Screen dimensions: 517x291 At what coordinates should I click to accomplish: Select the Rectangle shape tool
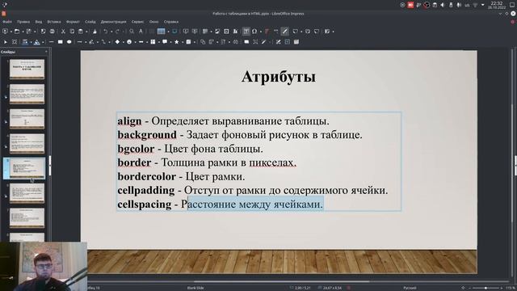pos(60,42)
